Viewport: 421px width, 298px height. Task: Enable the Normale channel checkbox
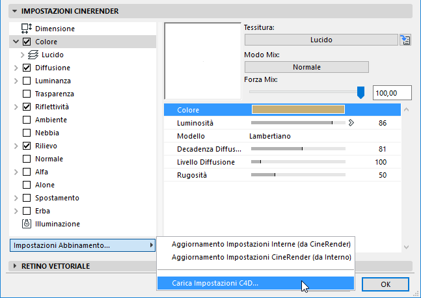[x=27, y=159]
